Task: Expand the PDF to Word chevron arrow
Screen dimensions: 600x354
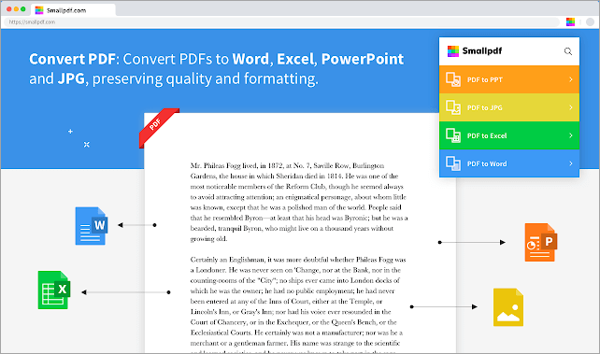Action: 571,163
